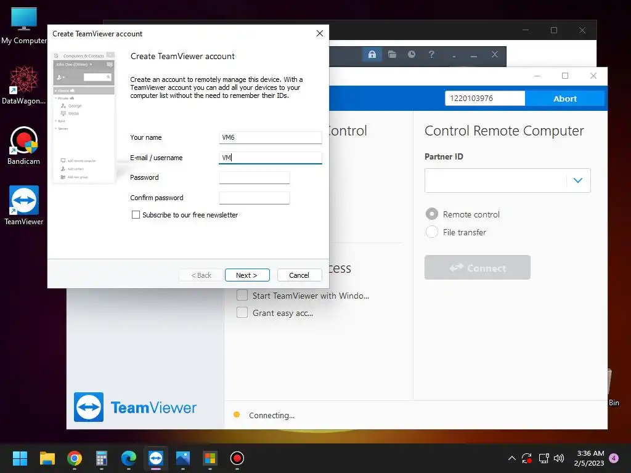
Task: Abort the connection attempt
Action: coord(565,99)
